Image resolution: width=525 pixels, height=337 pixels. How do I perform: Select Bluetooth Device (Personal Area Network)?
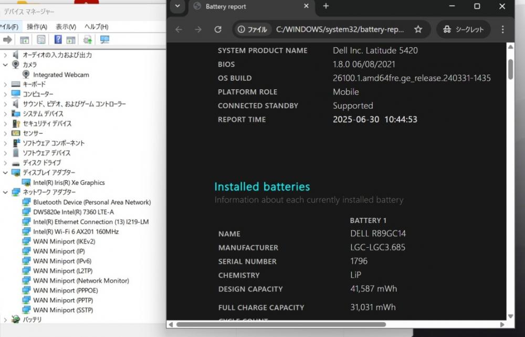tap(92, 202)
